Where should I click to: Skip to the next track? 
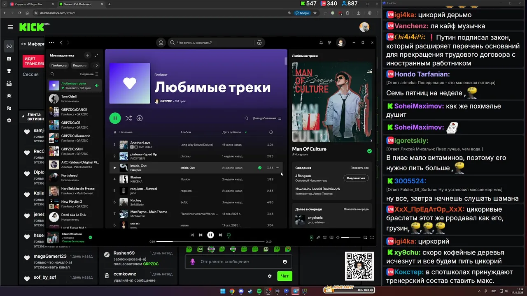[x=220, y=235]
